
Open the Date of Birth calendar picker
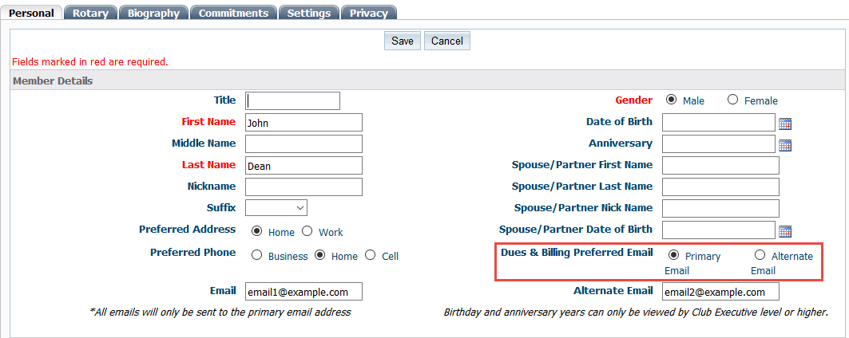click(784, 124)
